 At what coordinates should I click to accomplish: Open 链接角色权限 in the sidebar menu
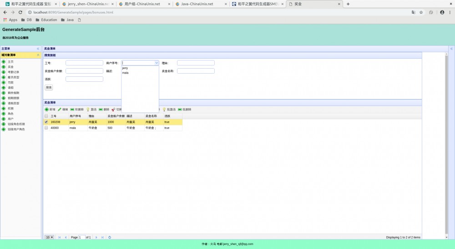tap(16, 124)
